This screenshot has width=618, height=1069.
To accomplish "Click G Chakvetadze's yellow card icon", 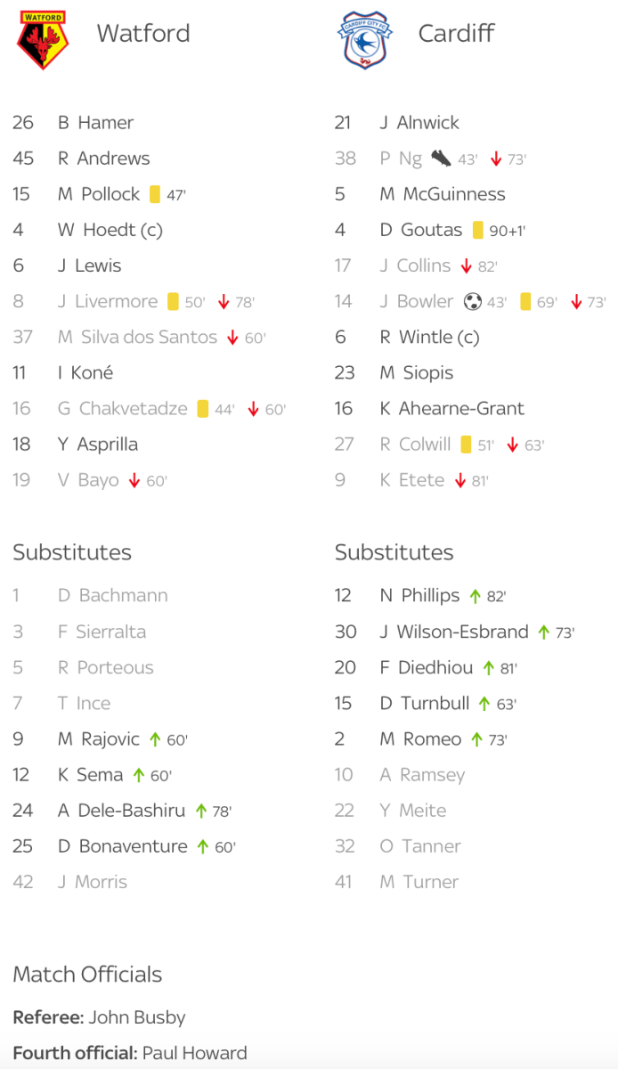I will click(203, 409).
